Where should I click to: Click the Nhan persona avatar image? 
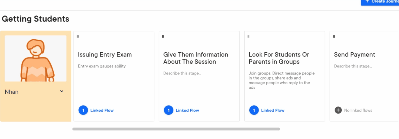[x=36, y=59]
